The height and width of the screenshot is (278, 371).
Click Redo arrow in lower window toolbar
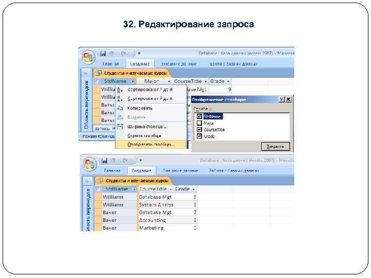125,161
